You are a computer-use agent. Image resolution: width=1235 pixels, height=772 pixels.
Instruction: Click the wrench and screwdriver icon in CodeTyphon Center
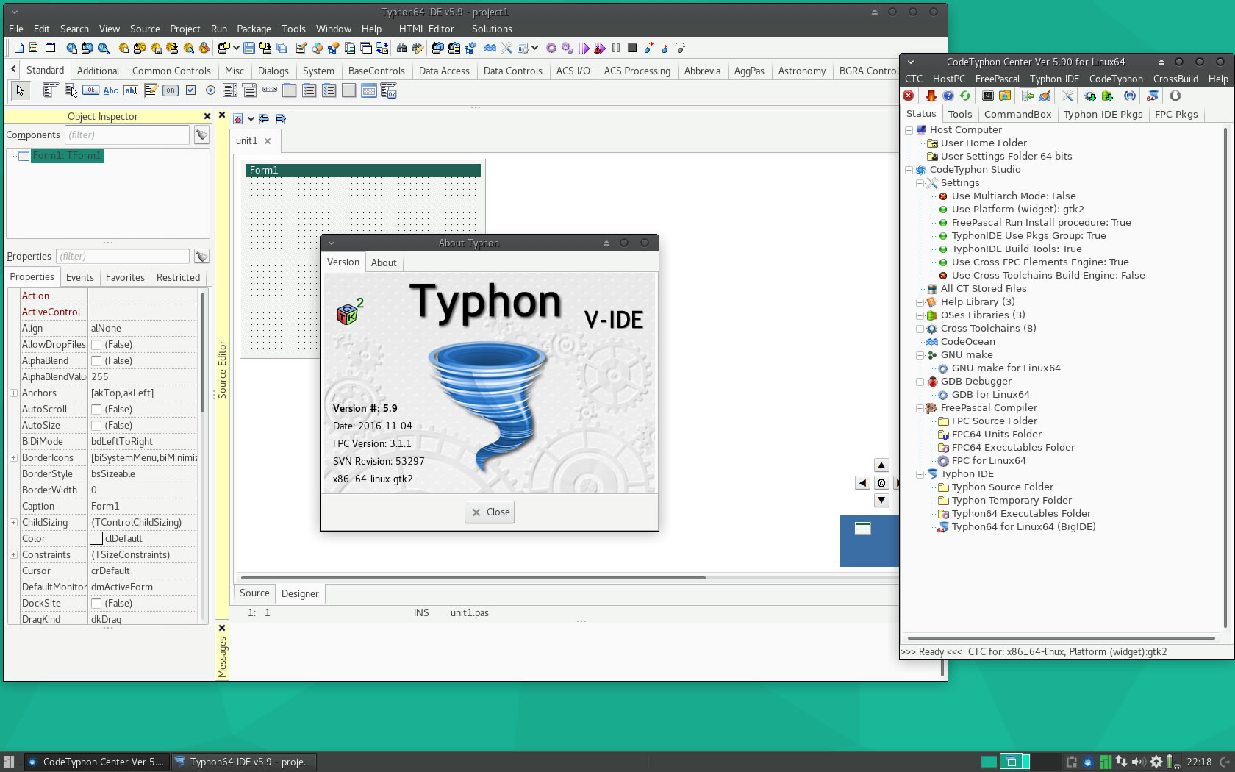point(1067,96)
